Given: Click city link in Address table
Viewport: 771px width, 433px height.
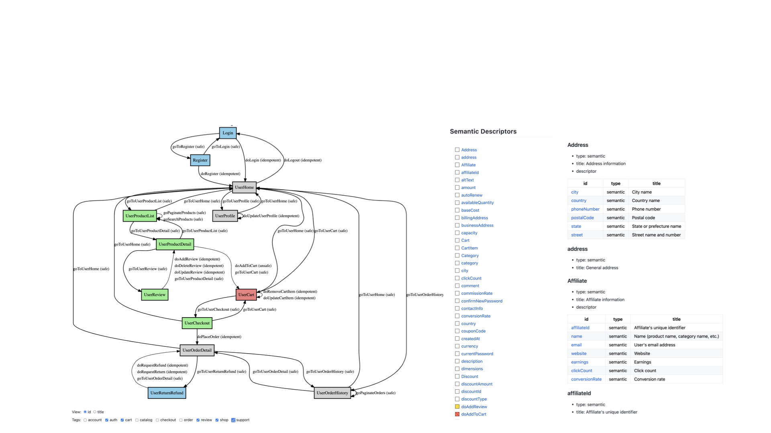Looking at the screenshot, I should coord(575,192).
